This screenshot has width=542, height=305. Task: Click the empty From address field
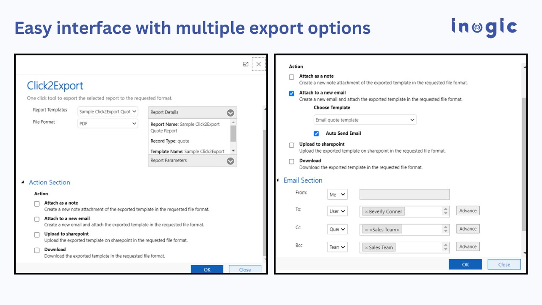pos(404,194)
